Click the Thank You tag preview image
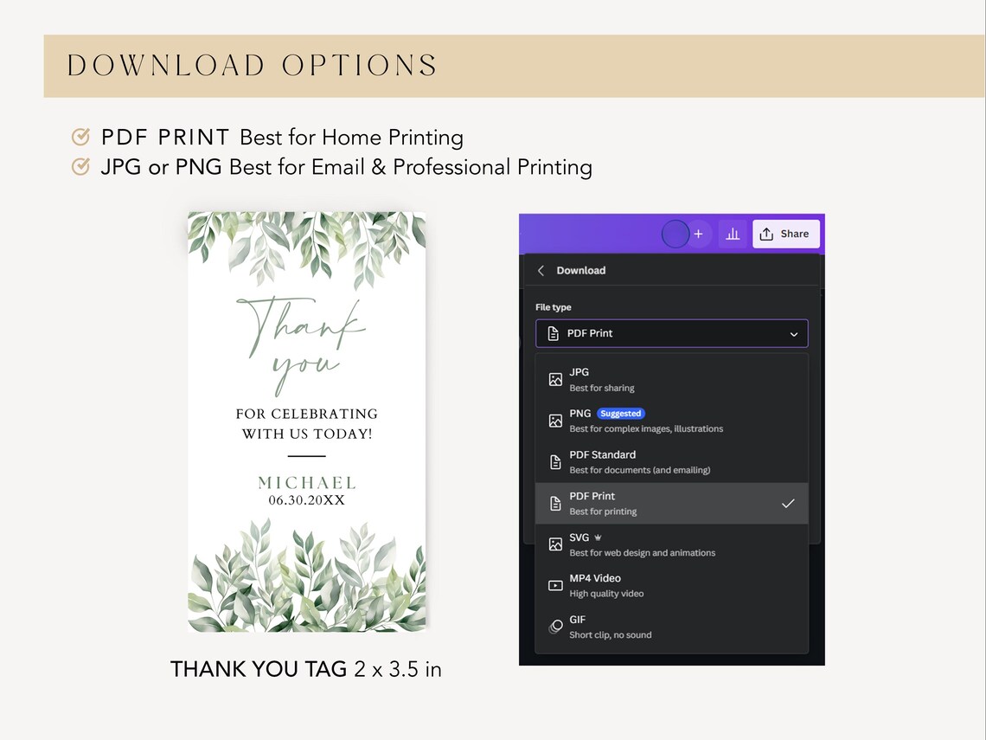The height and width of the screenshot is (740, 986). click(307, 421)
